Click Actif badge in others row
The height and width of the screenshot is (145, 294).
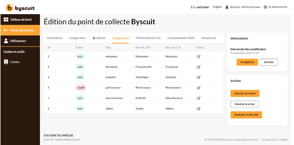(80, 109)
